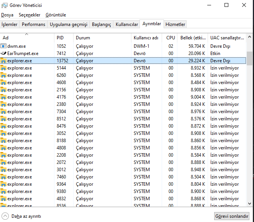Viewport: 254px width, 222px height.
Task: Click memory value 29.224 K
Action: pos(197,61)
